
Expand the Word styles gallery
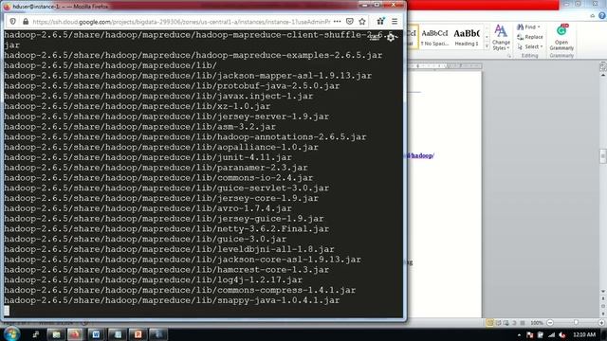coord(487,46)
